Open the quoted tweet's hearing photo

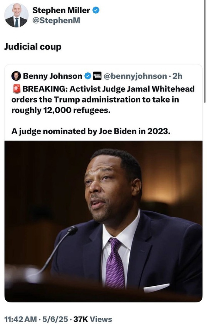[x=103, y=221]
